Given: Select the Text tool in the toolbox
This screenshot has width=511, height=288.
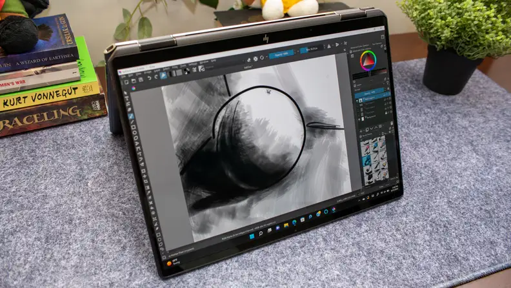Looking at the screenshot, I should pyautogui.click(x=127, y=98).
